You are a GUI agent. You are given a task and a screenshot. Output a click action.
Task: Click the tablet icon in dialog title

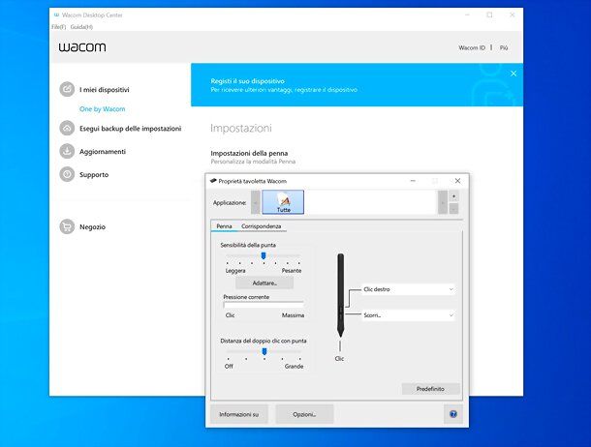coord(213,181)
